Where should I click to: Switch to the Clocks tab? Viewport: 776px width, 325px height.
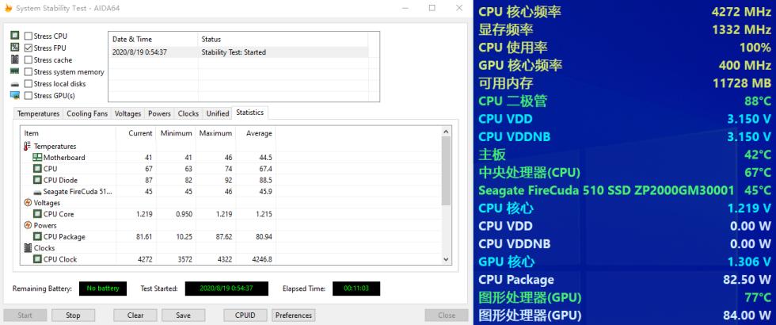click(x=188, y=113)
